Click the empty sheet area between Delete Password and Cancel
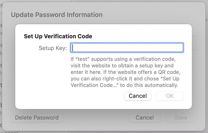 [x=95, y=117]
